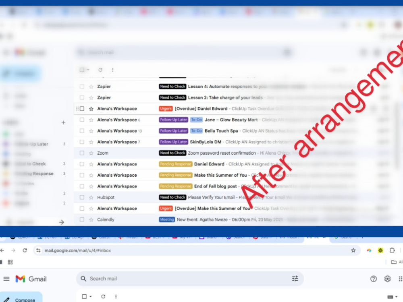The width and height of the screenshot is (403, 302).
Task: View site information icon in the address bar
Action: click(x=38, y=250)
